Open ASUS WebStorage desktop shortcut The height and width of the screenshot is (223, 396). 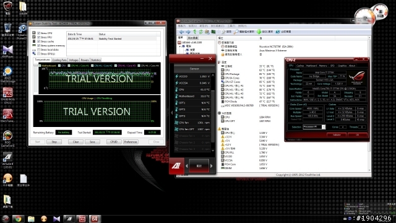coord(8,74)
